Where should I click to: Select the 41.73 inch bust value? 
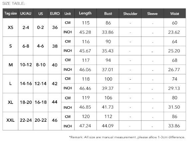[107, 107]
